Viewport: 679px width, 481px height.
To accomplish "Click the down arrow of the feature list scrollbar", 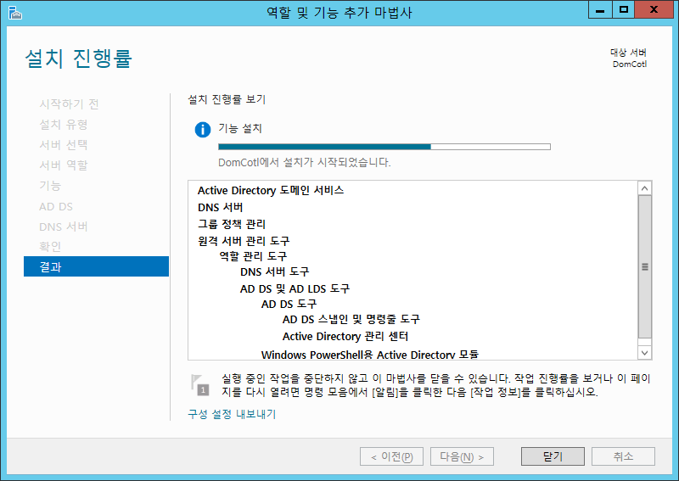I will point(644,352).
